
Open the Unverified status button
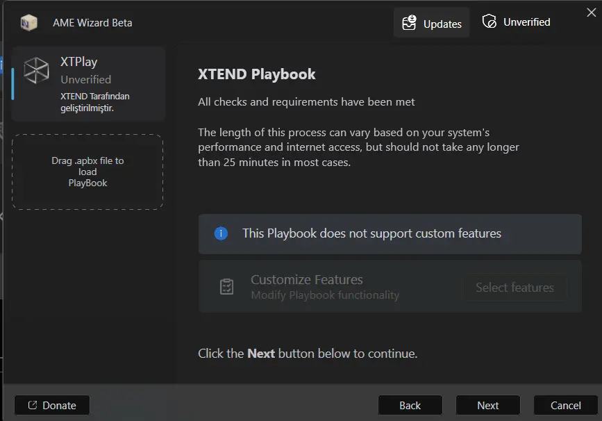tap(517, 22)
